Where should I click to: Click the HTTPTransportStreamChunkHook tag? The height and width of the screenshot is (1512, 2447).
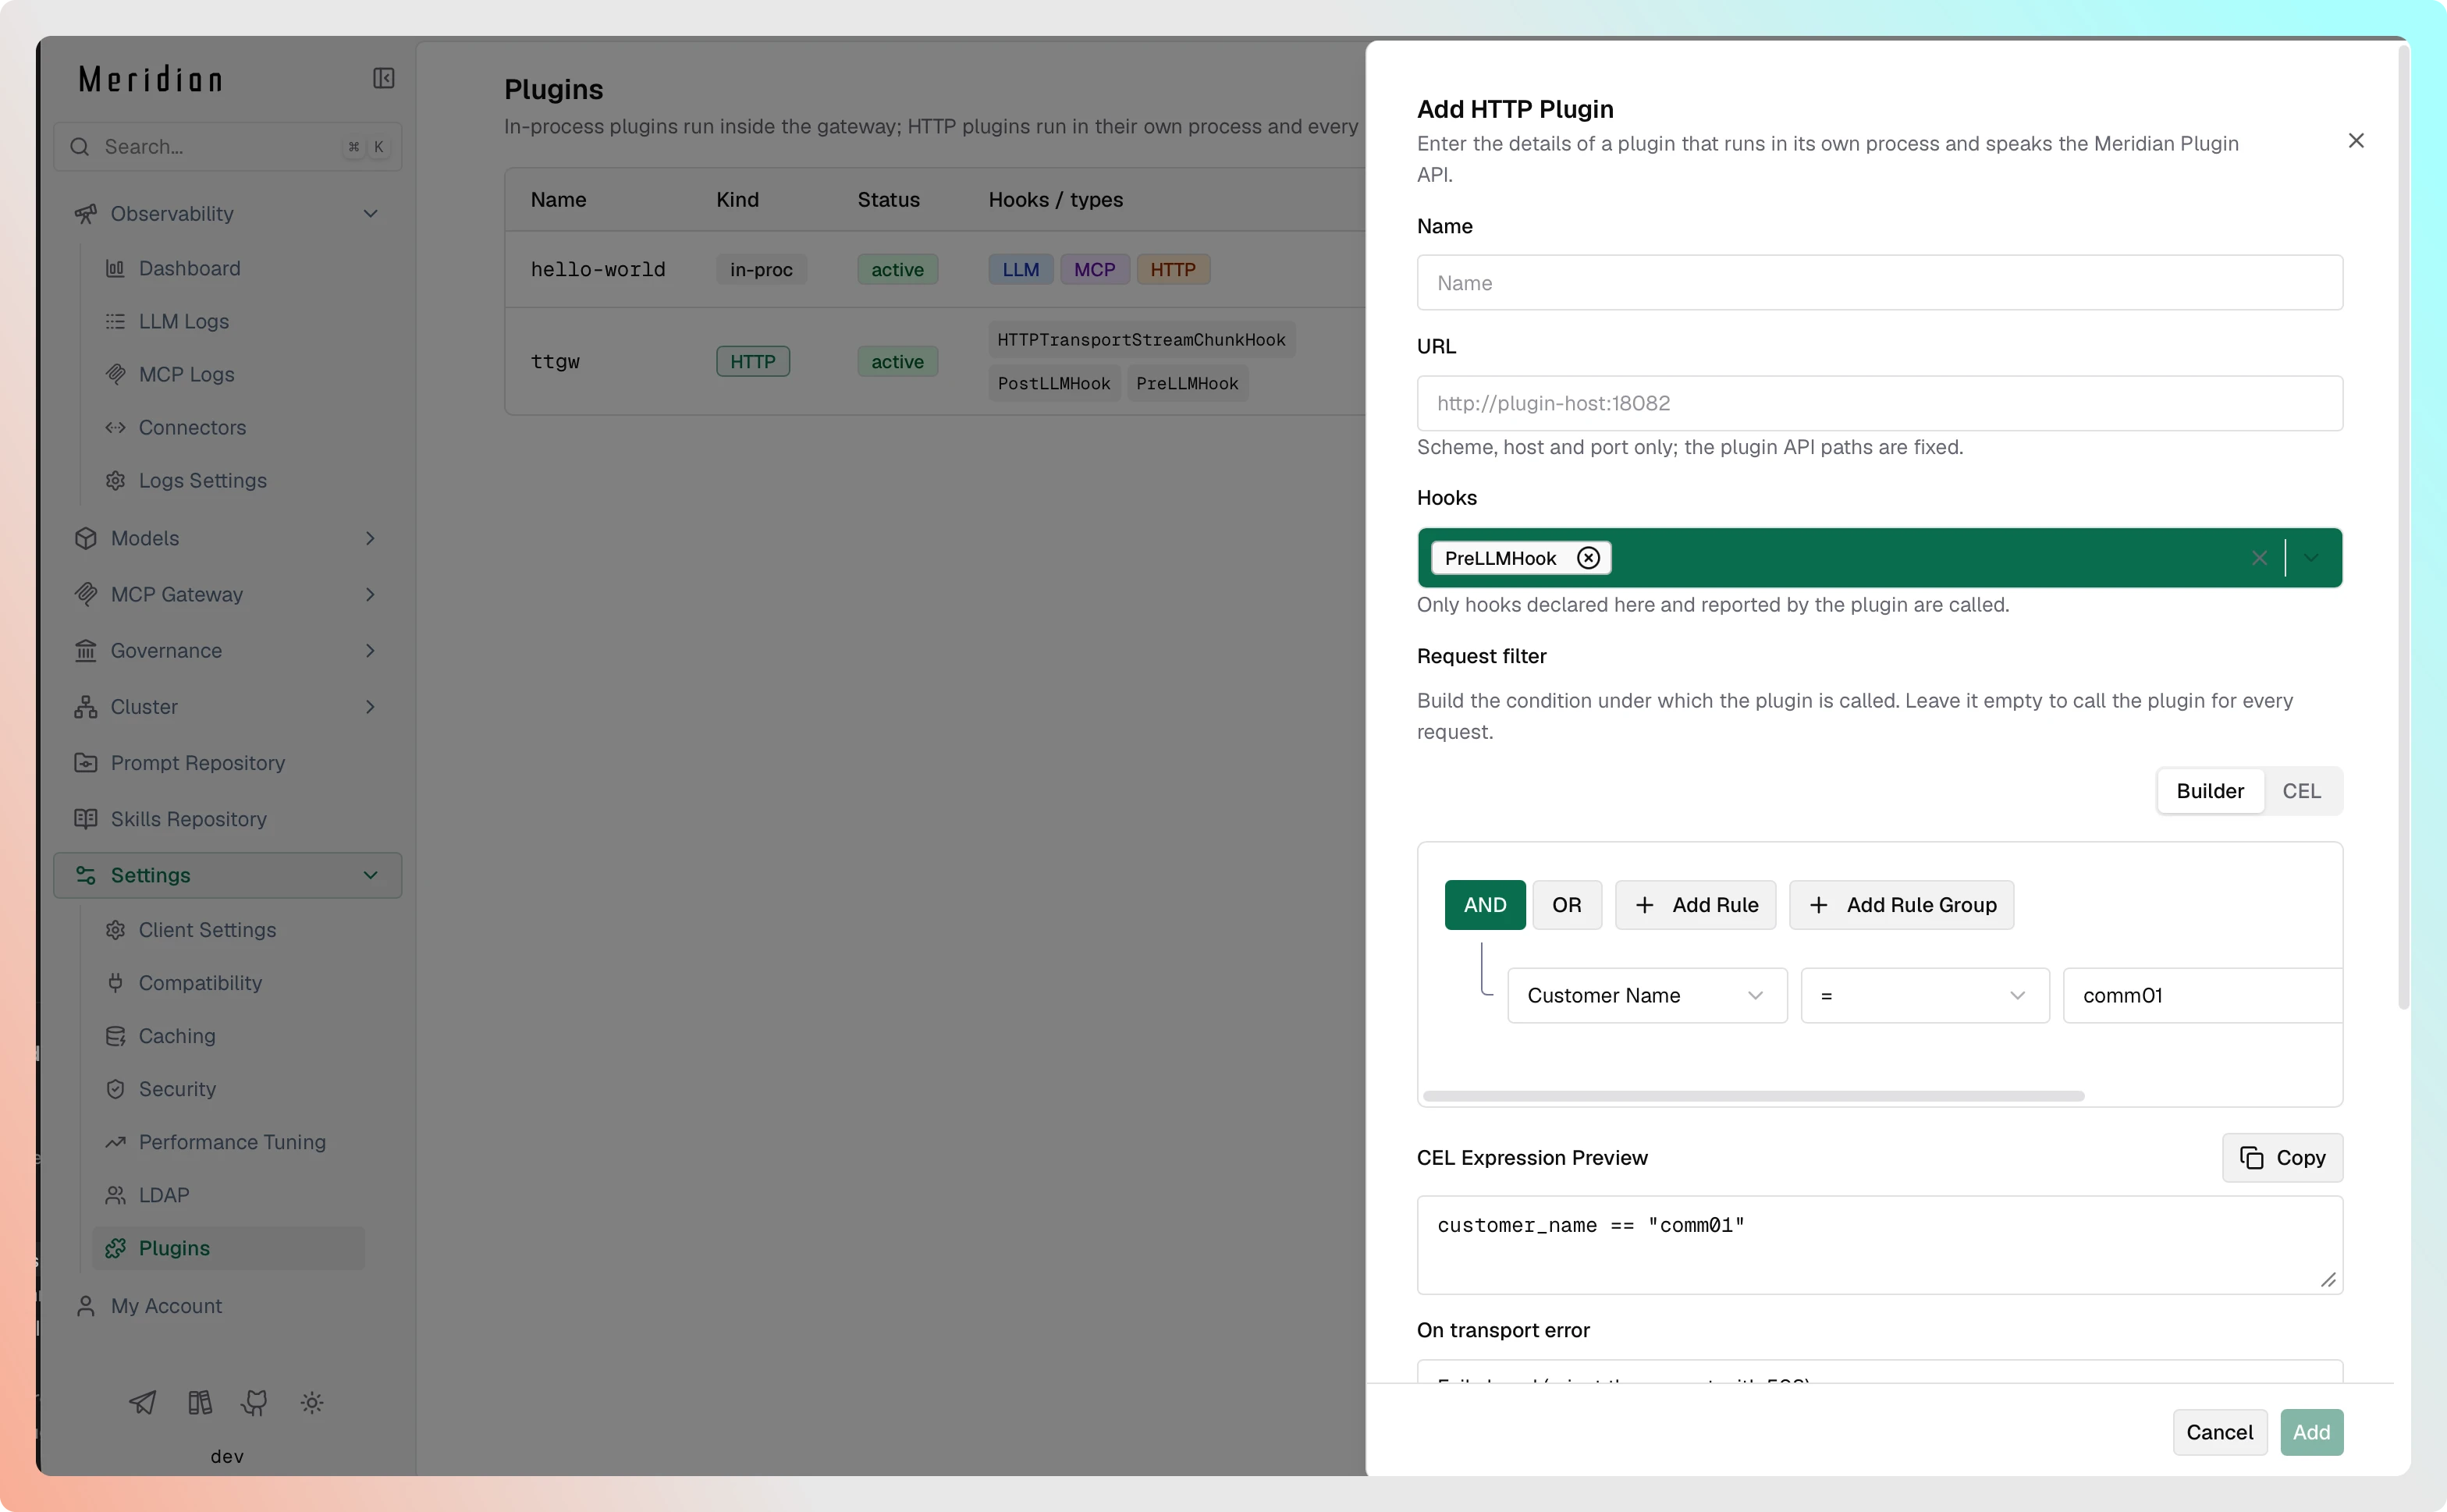coord(1141,340)
